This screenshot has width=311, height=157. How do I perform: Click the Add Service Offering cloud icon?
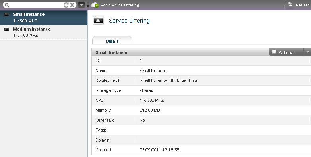(x=95, y=5)
